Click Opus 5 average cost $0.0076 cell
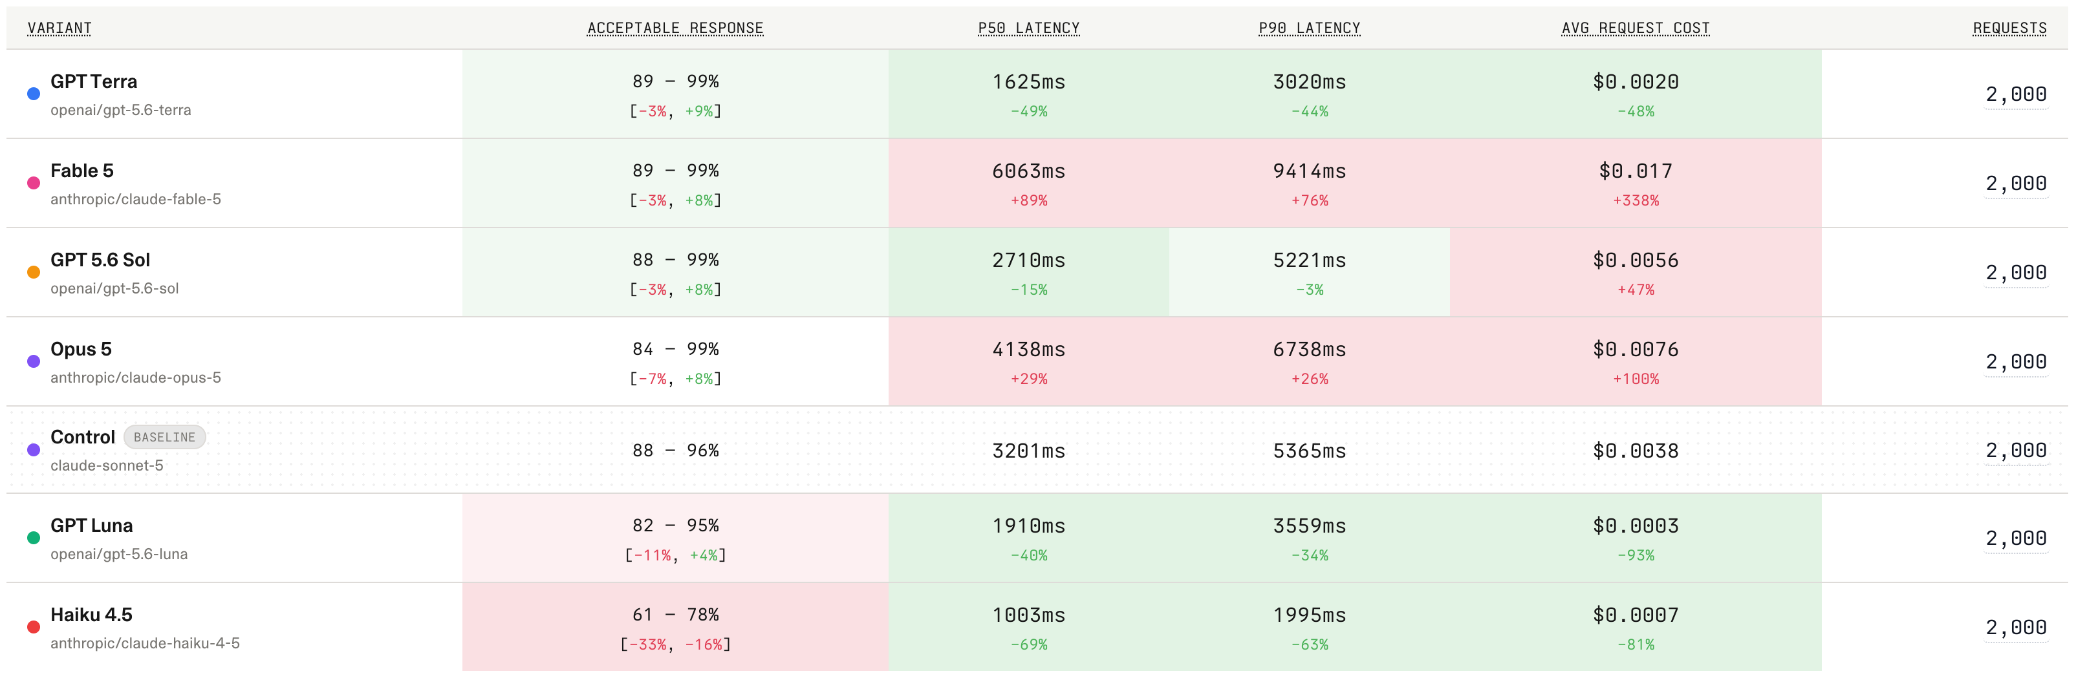 (1636, 362)
